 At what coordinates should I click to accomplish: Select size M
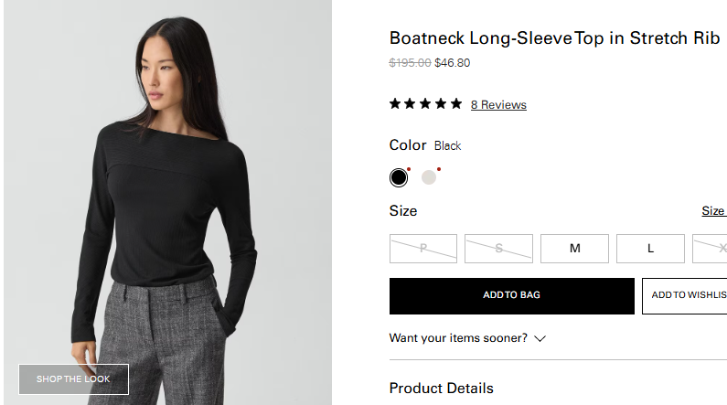click(574, 249)
